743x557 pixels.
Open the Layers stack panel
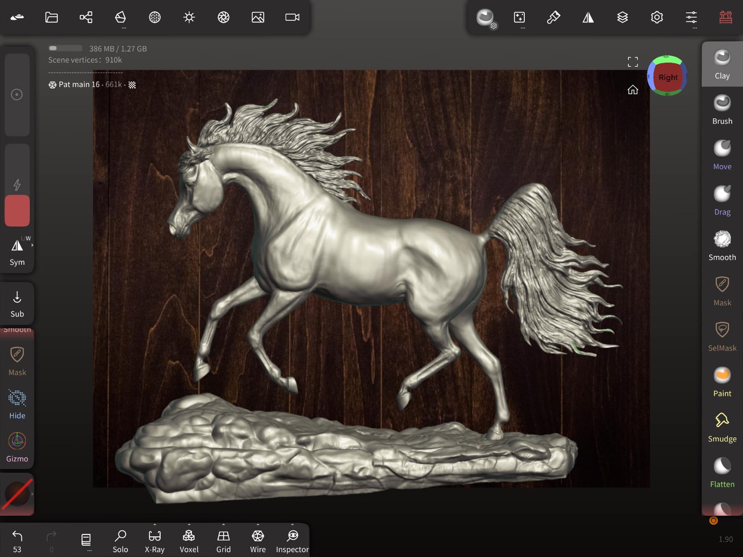[x=622, y=17]
